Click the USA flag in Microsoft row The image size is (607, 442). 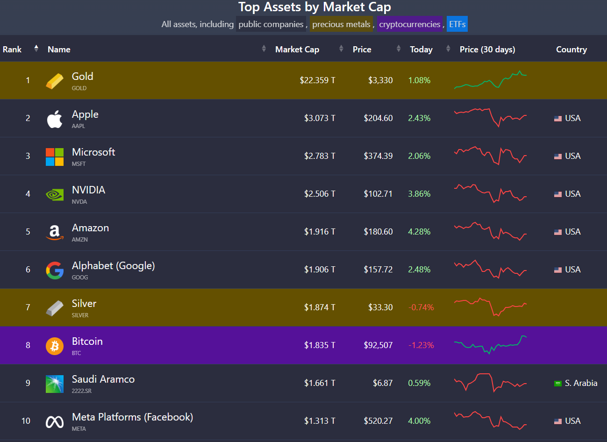click(558, 157)
